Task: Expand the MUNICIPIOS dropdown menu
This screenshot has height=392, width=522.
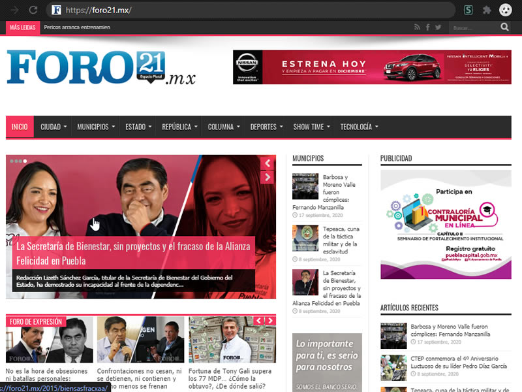Action: pos(96,127)
